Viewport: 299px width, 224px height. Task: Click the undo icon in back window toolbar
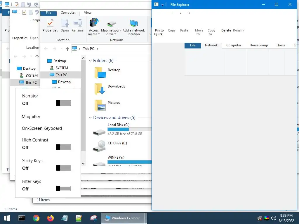[29, 5]
